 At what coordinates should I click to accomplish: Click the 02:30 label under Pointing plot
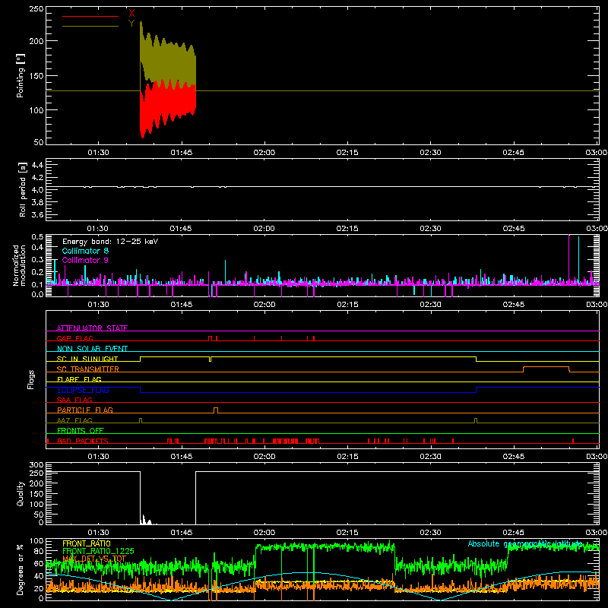coord(430,153)
